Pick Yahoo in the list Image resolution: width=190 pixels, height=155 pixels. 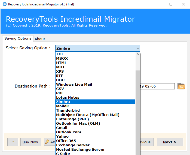(x=95, y=137)
